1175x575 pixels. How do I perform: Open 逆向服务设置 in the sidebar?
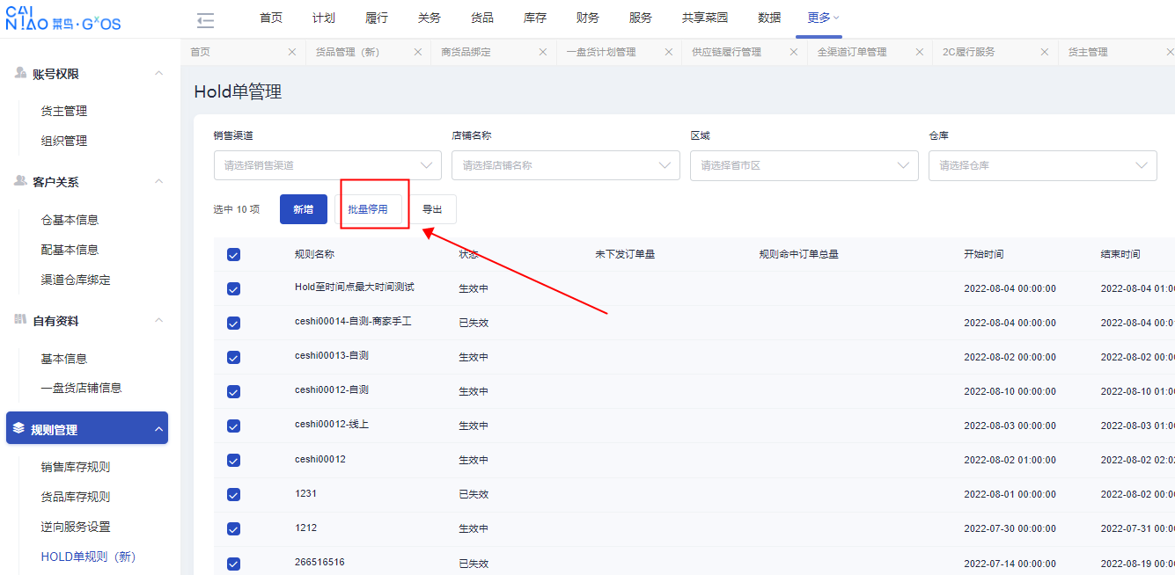pos(76,527)
